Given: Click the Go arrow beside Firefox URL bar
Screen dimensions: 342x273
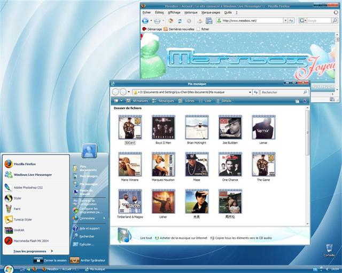Looking at the screenshot, I should 291,21.
